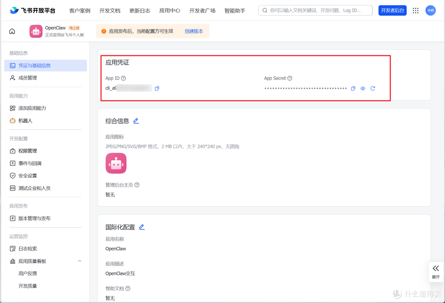Click the OpenClaw交互 description text
The height and width of the screenshot is (303, 445).
pos(120,273)
